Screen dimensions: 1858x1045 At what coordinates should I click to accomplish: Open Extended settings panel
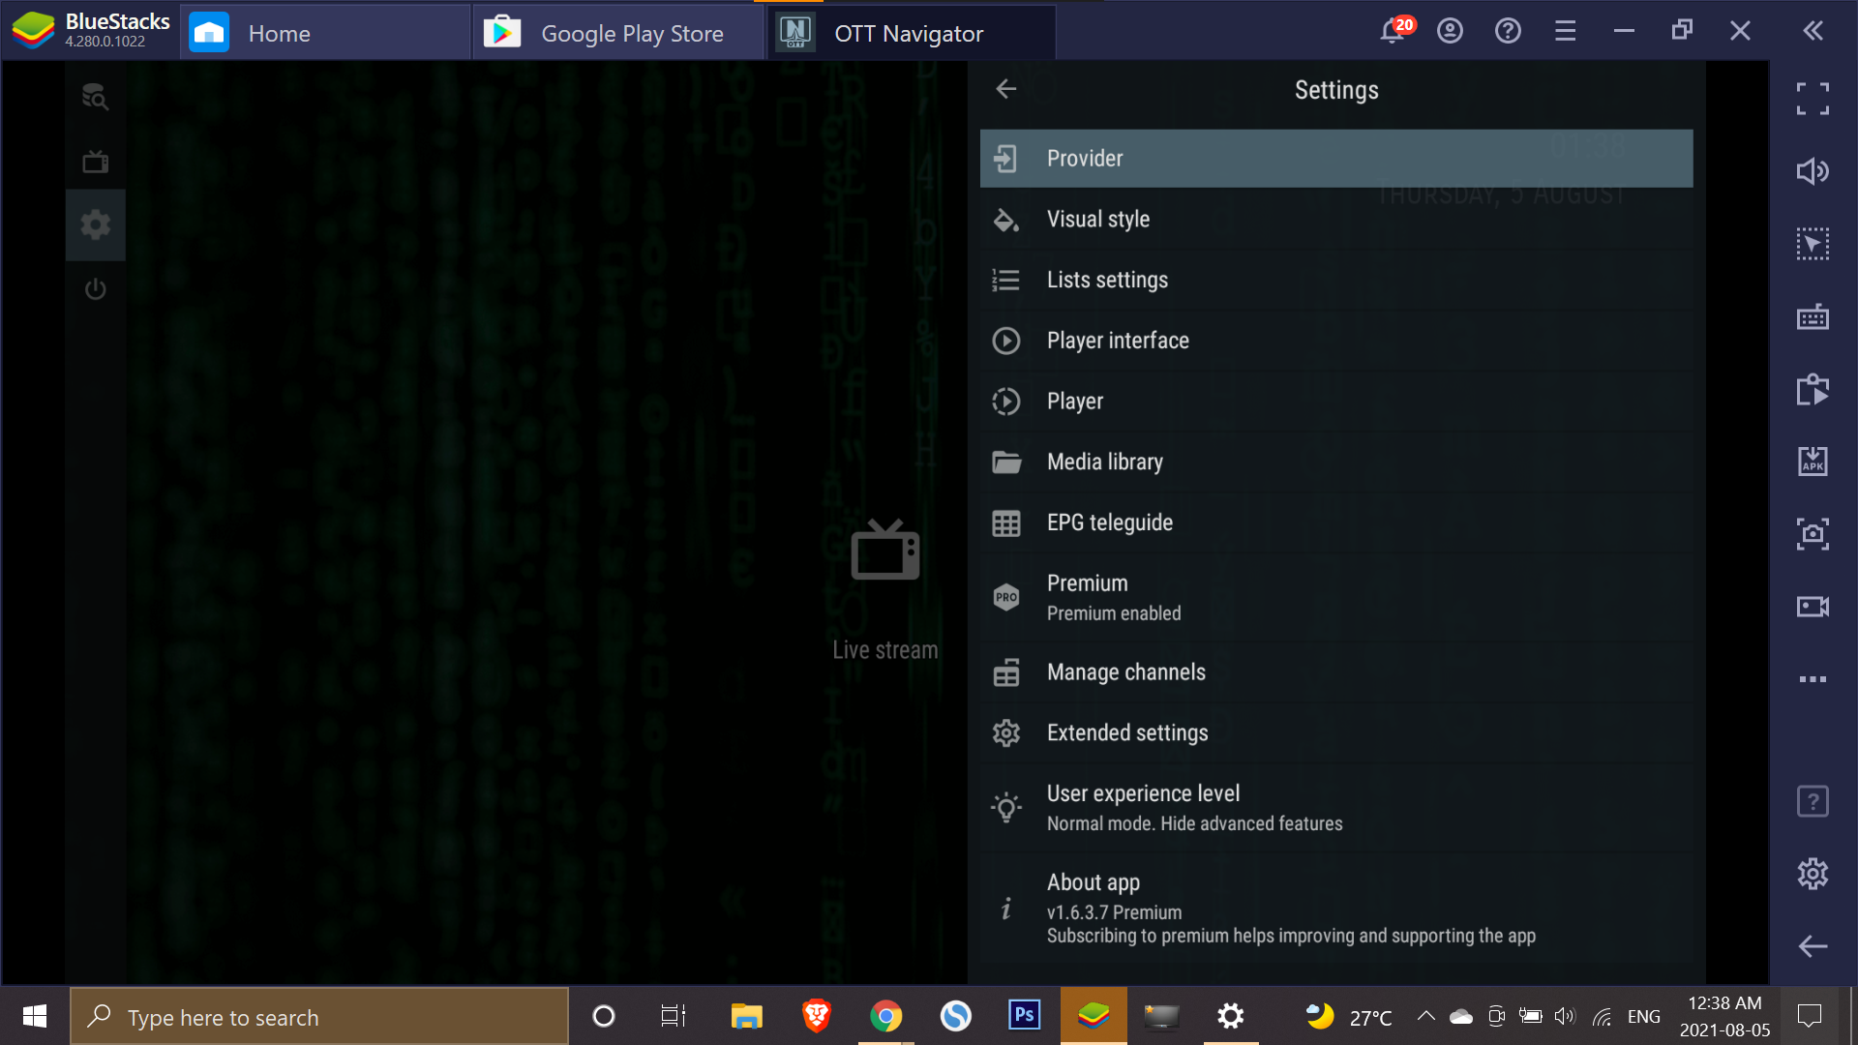[1128, 732]
